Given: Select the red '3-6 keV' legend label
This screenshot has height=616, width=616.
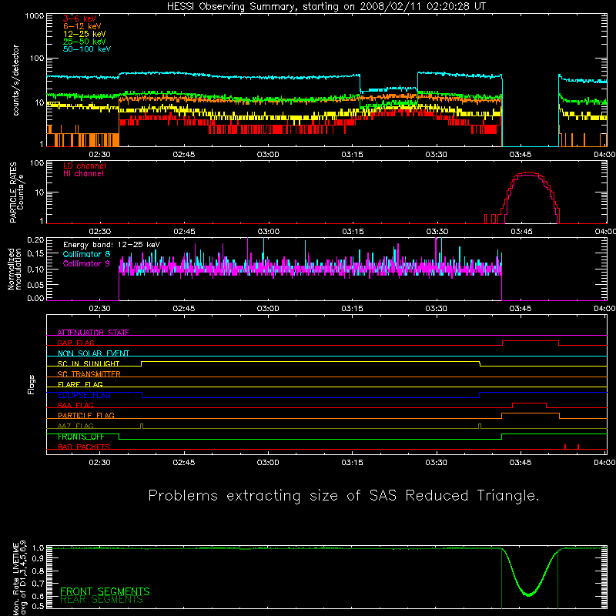Looking at the screenshot, I should [80, 18].
